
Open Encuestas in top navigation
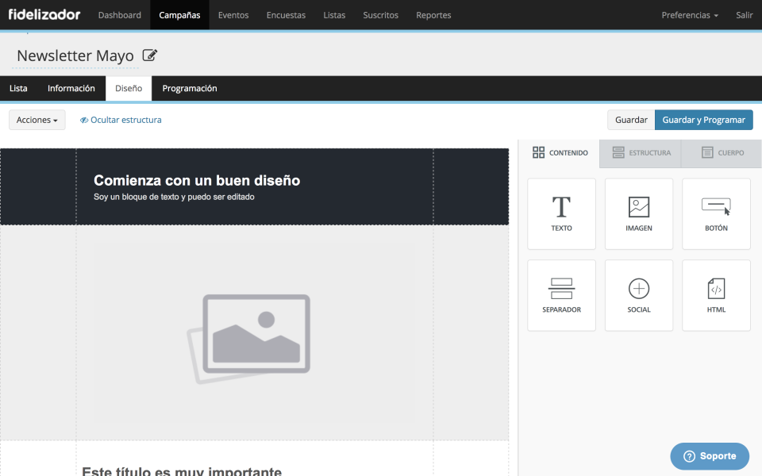tap(286, 15)
